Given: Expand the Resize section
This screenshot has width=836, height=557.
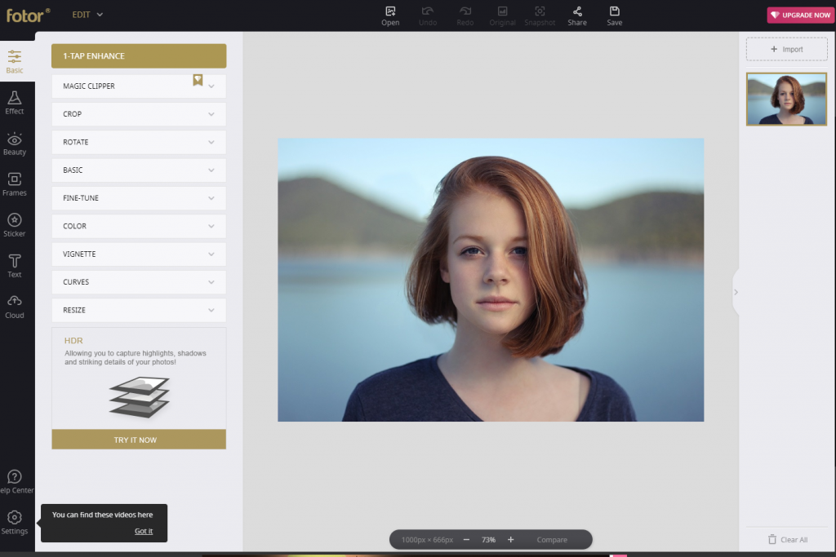Looking at the screenshot, I should (139, 310).
